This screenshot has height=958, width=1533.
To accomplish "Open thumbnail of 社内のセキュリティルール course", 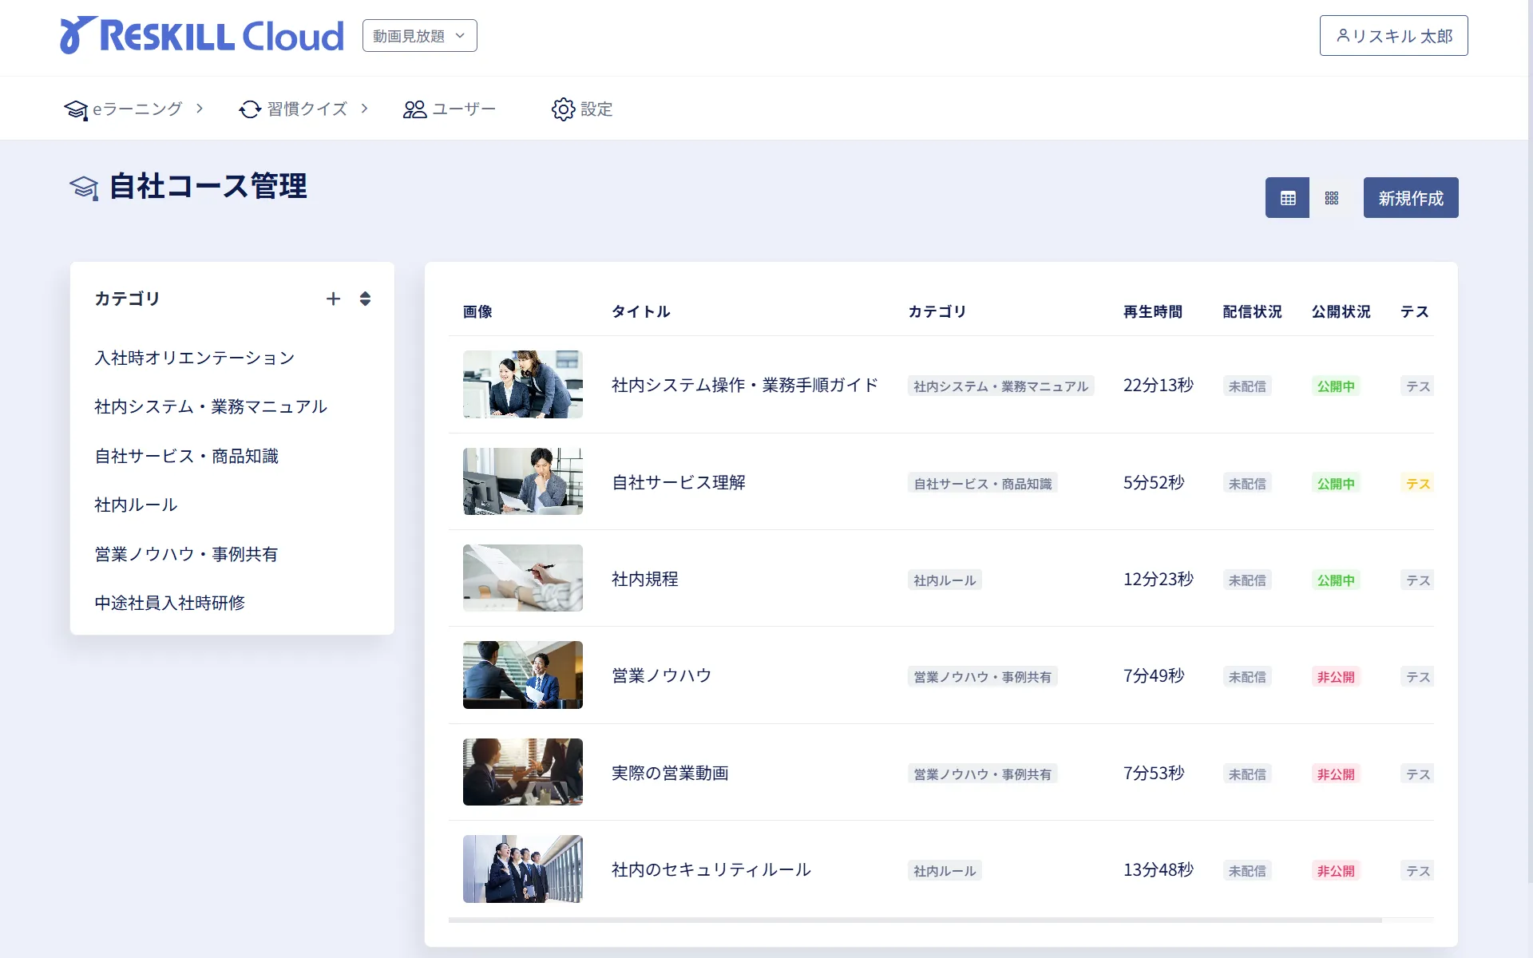I will pyautogui.click(x=523, y=869).
